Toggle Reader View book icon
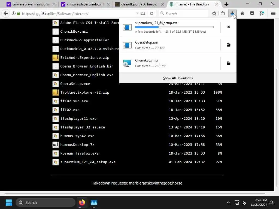Viewport: 279px width, 209px height. (143, 14)
